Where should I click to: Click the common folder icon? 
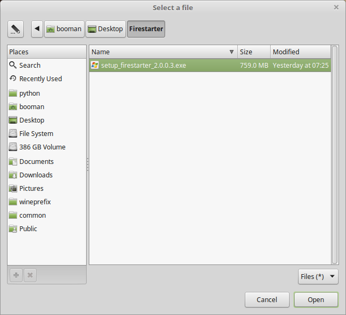pyautogui.click(x=13, y=216)
